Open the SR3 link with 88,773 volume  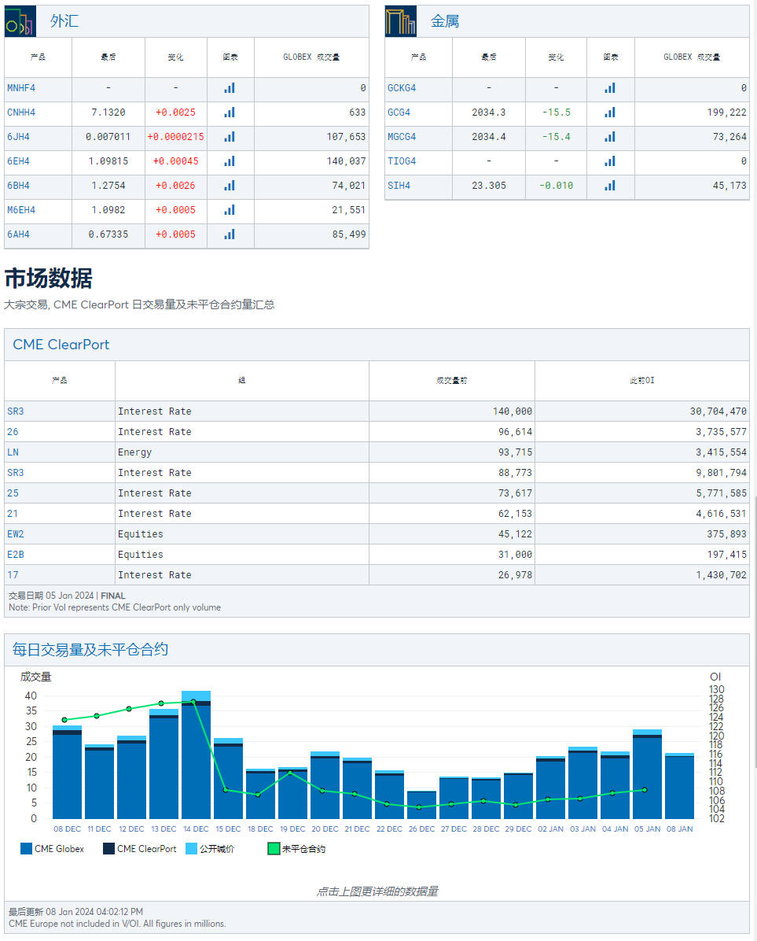tap(16, 473)
